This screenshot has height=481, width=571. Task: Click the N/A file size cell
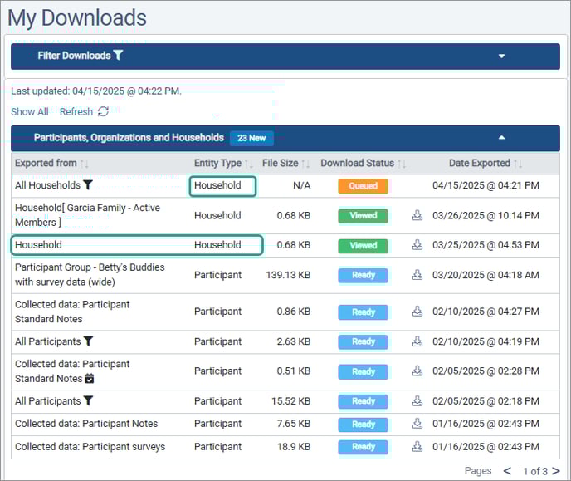pyautogui.click(x=302, y=185)
